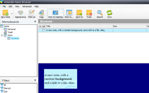Apply the Starred filter
The image size is (149, 93).
click(7, 88)
